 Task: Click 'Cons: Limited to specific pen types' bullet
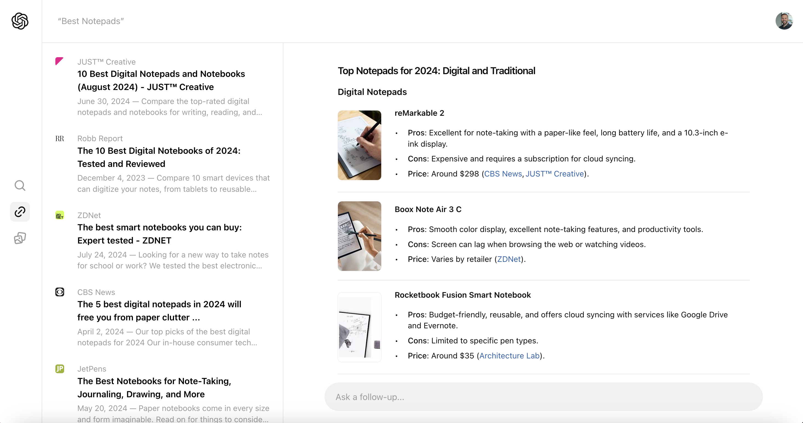click(x=473, y=341)
